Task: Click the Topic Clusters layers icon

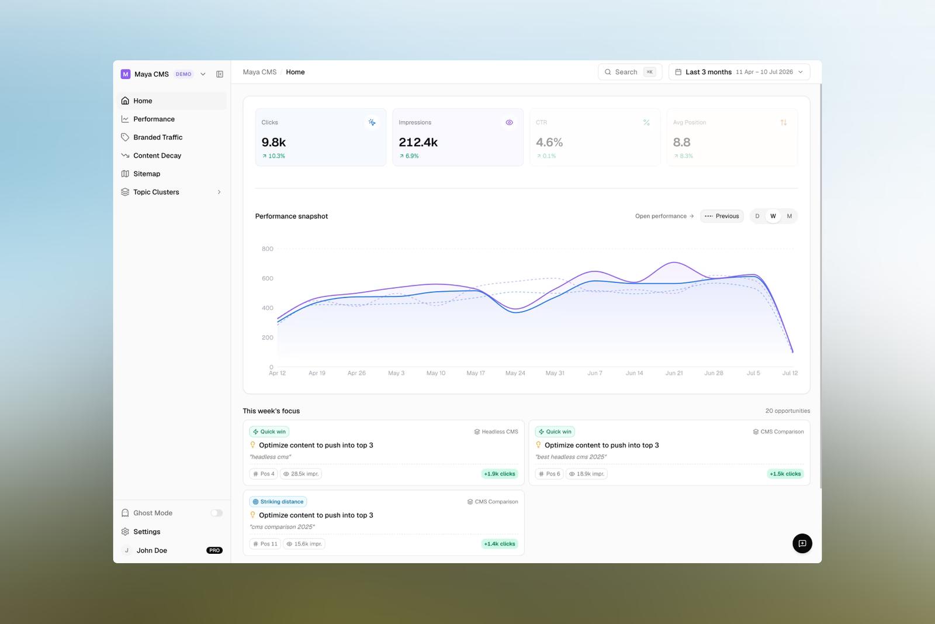Action: (125, 192)
